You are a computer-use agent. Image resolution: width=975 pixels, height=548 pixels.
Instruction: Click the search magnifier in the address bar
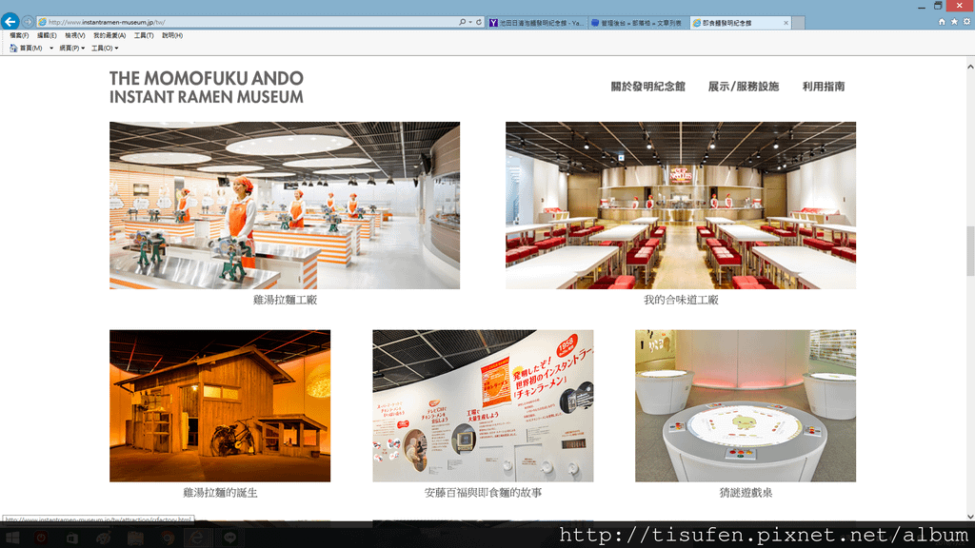coord(462,23)
